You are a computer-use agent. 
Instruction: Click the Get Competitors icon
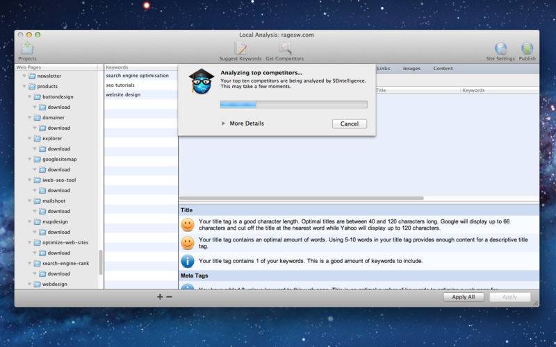[x=285, y=49]
